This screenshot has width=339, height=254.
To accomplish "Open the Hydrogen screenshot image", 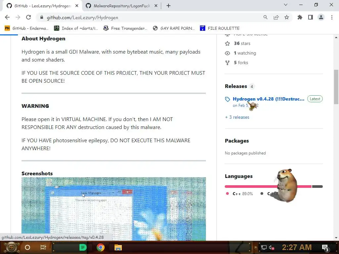I will pyautogui.click(x=114, y=209).
